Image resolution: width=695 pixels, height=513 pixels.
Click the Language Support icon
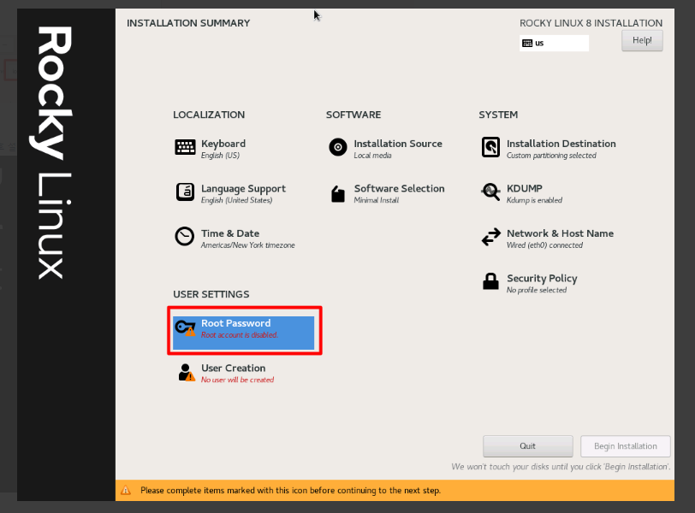pyautogui.click(x=185, y=192)
